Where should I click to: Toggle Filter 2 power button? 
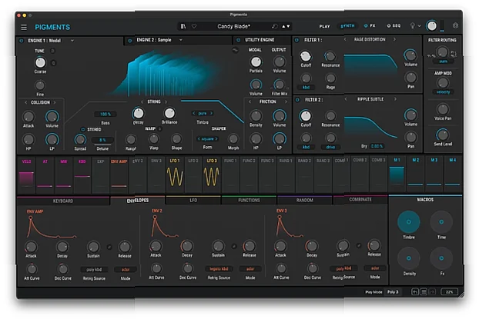coord(297,100)
